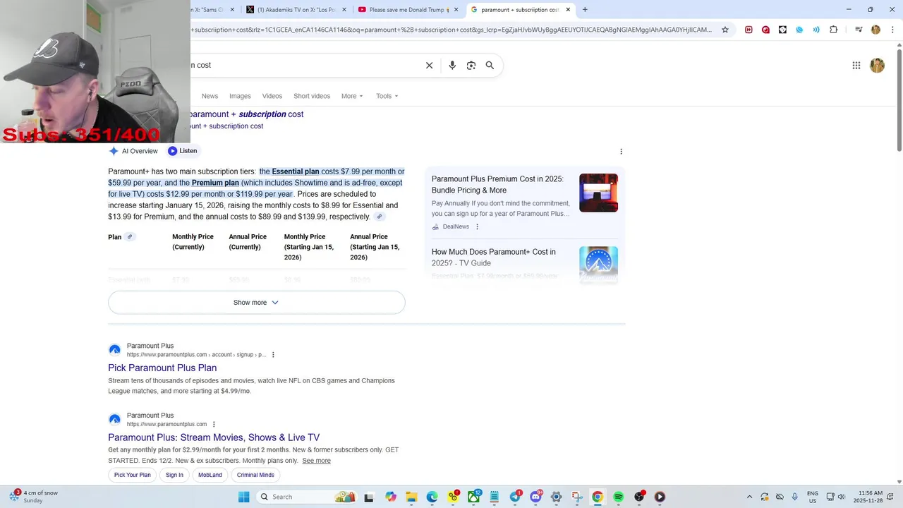The width and height of the screenshot is (903, 508).
Task: Open AI Overview three-dot options
Action: (621, 151)
